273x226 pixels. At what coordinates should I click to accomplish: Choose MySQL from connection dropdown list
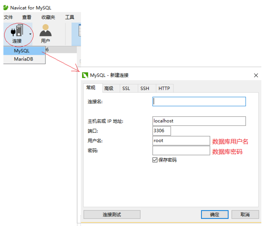(24, 51)
